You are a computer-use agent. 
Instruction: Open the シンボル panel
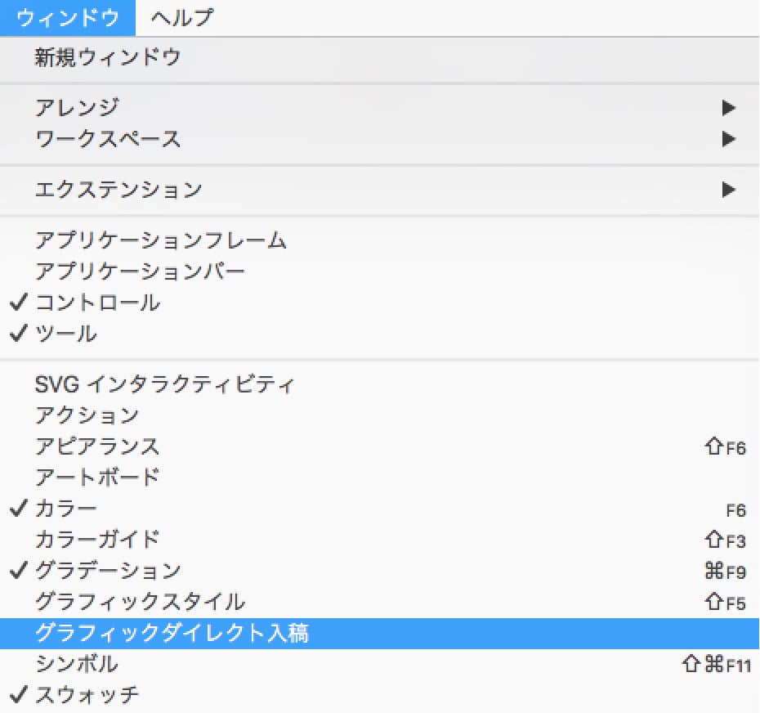77,663
